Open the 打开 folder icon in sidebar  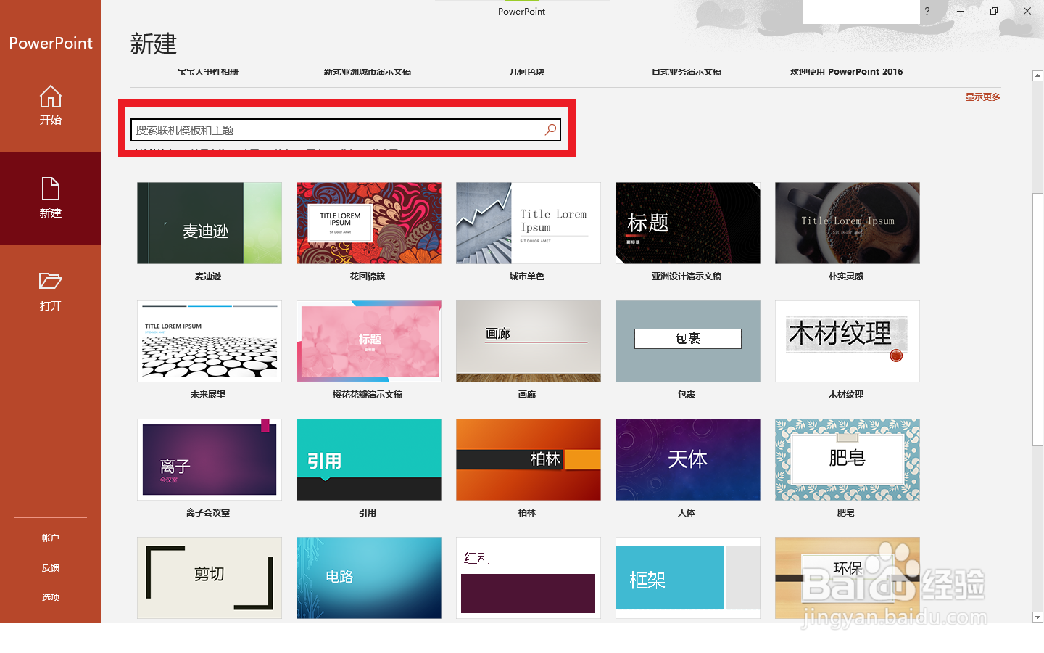coord(50,281)
